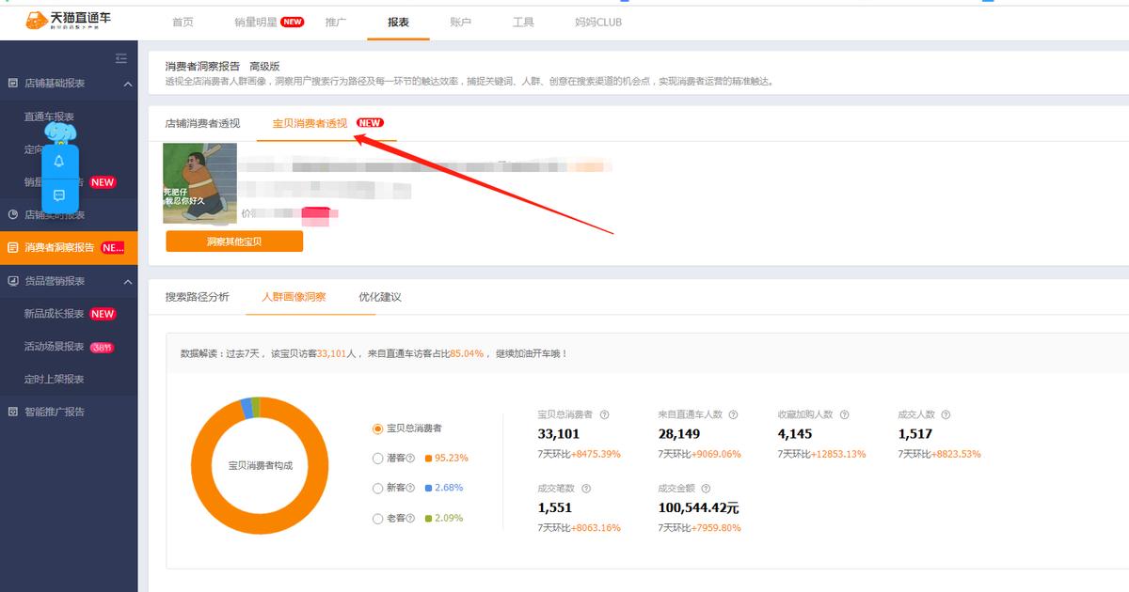Collapse the 店铺基础报表 section chevron
The image size is (1129, 592).
coord(127,83)
